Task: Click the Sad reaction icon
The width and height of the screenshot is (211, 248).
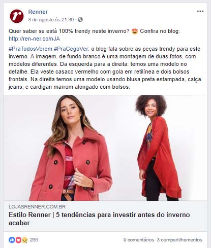Action: point(25,240)
